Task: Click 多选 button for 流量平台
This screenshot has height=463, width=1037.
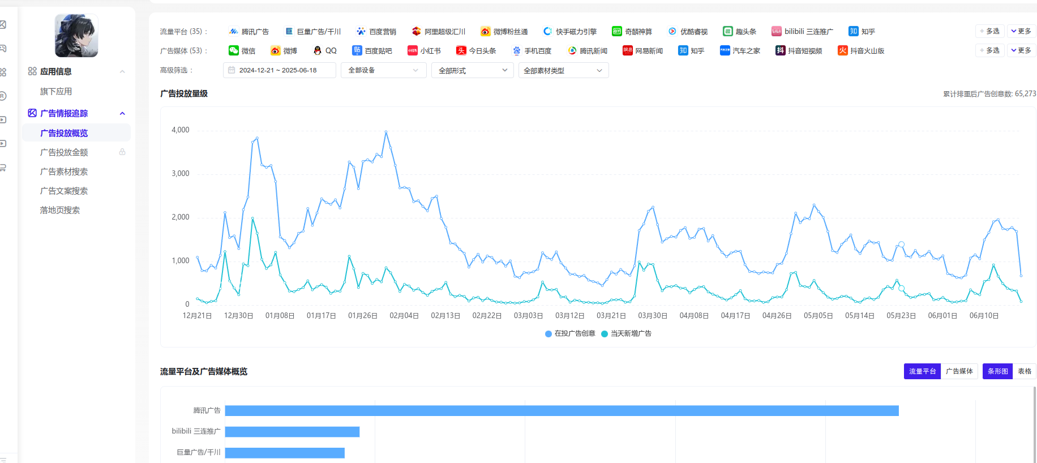Action: click(990, 31)
